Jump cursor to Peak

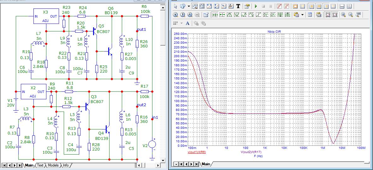(229, 14)
